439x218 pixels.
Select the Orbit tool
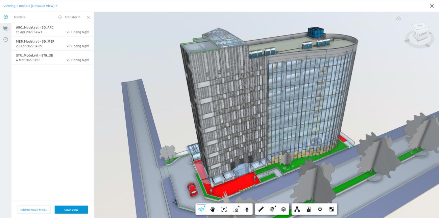[201, 209]
